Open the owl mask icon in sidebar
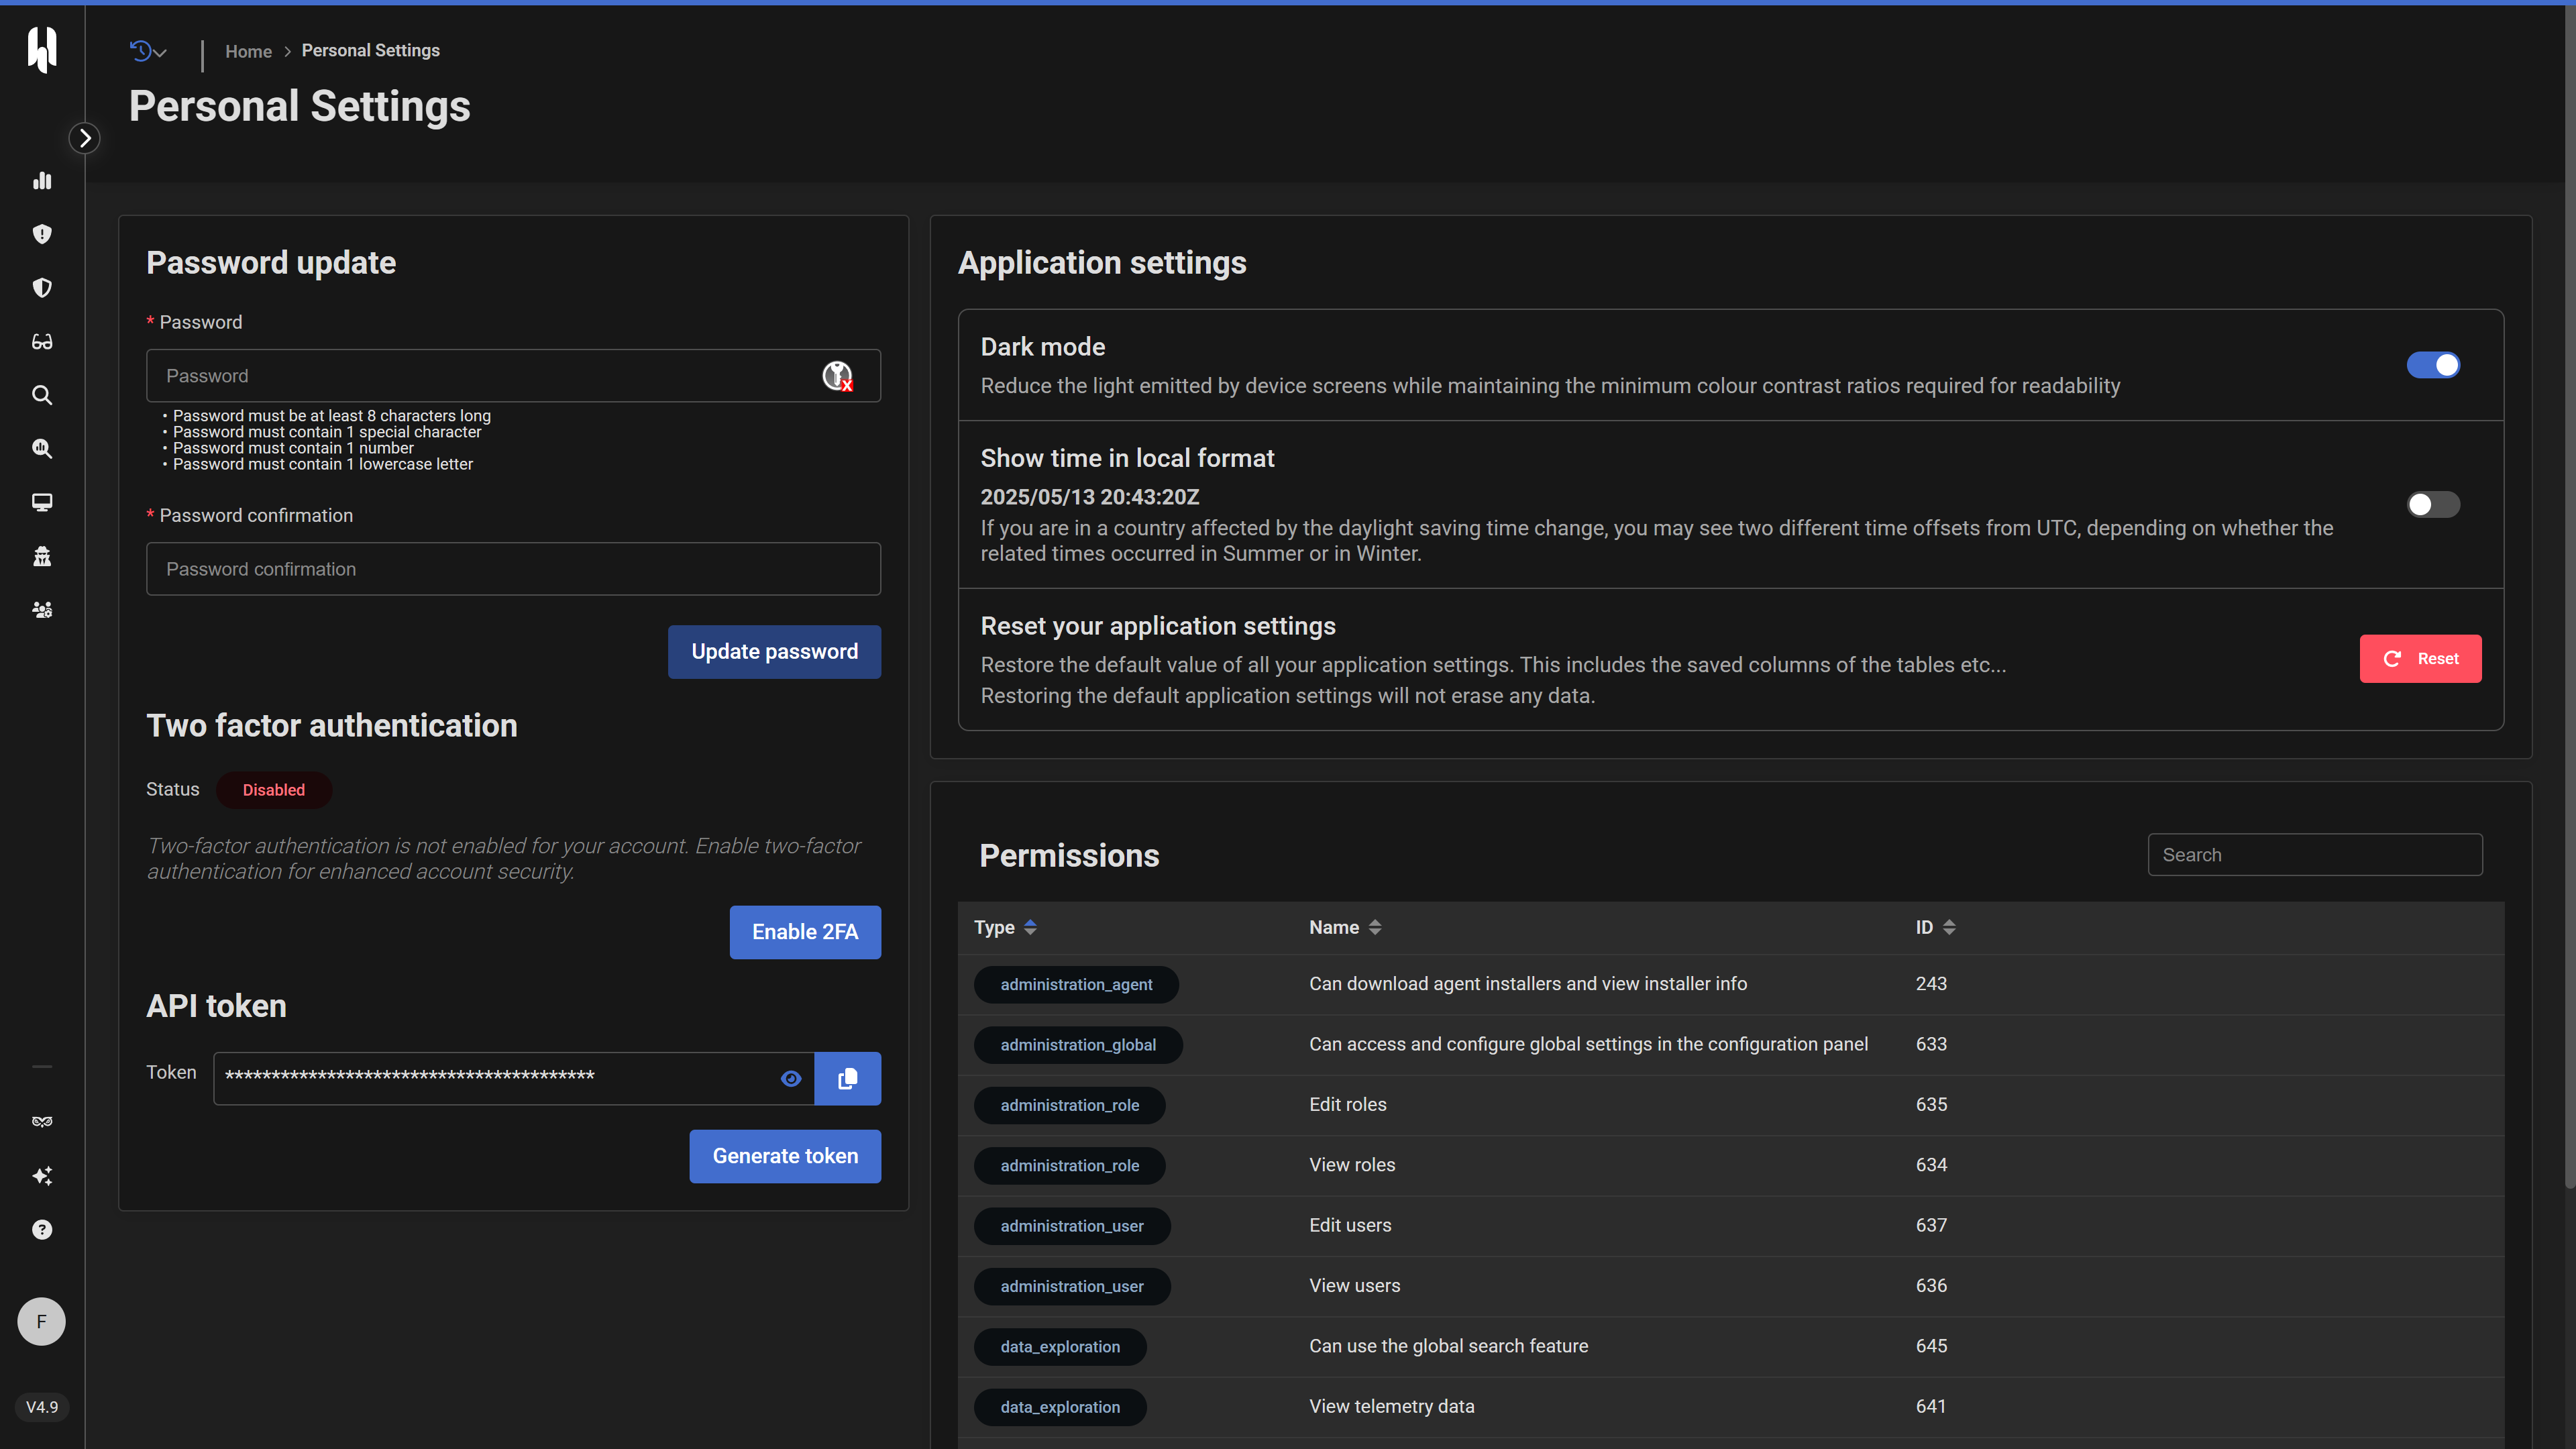 point(42,1122)
